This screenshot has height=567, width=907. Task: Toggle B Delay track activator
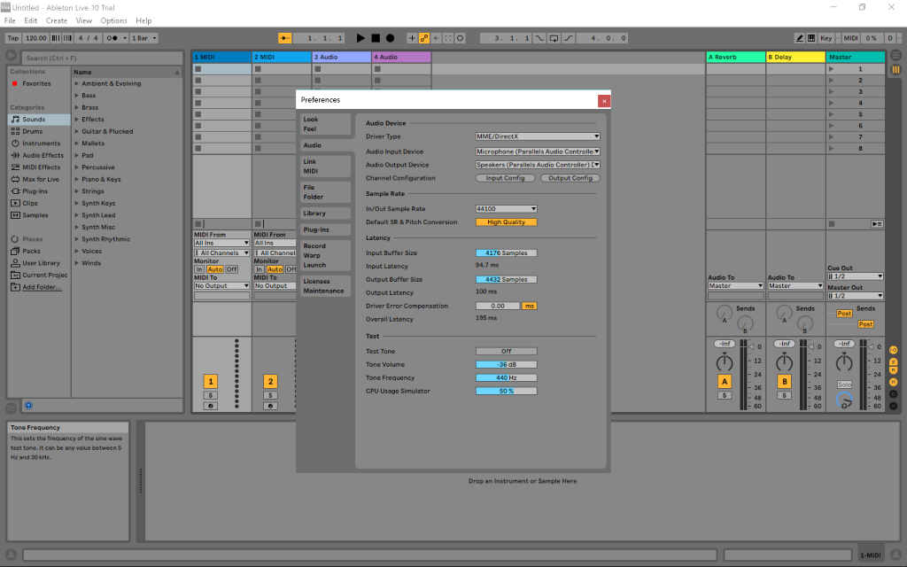785,381
